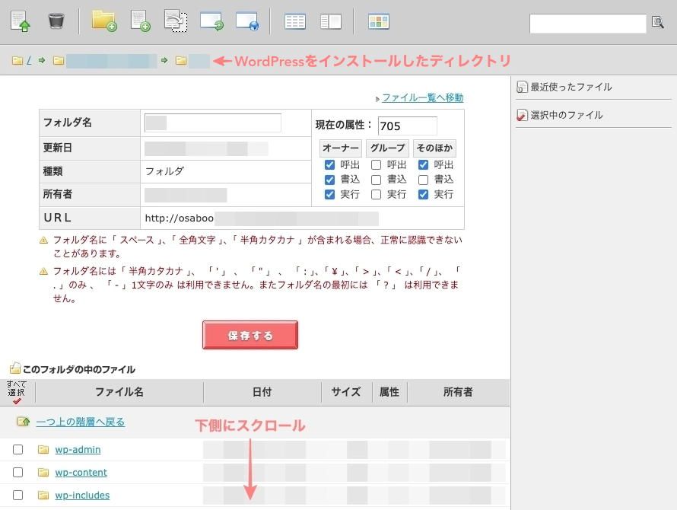Viewport: 677px width, 510px height.
Task: Check そのほか 書込 checkbox
Action: click(423, 180)
